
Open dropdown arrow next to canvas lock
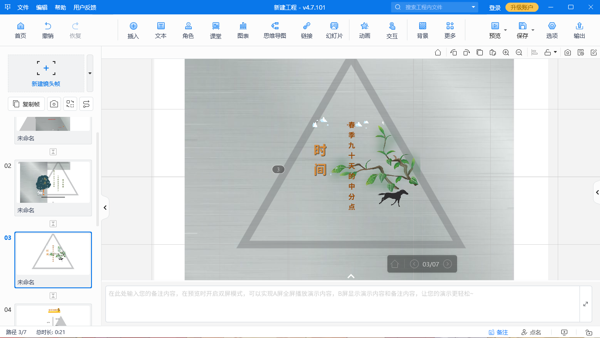point(555,52)
